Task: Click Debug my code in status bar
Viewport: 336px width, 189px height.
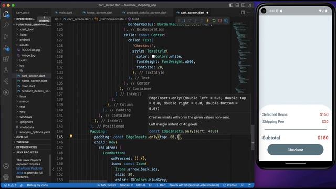Action: coord(37,185)
